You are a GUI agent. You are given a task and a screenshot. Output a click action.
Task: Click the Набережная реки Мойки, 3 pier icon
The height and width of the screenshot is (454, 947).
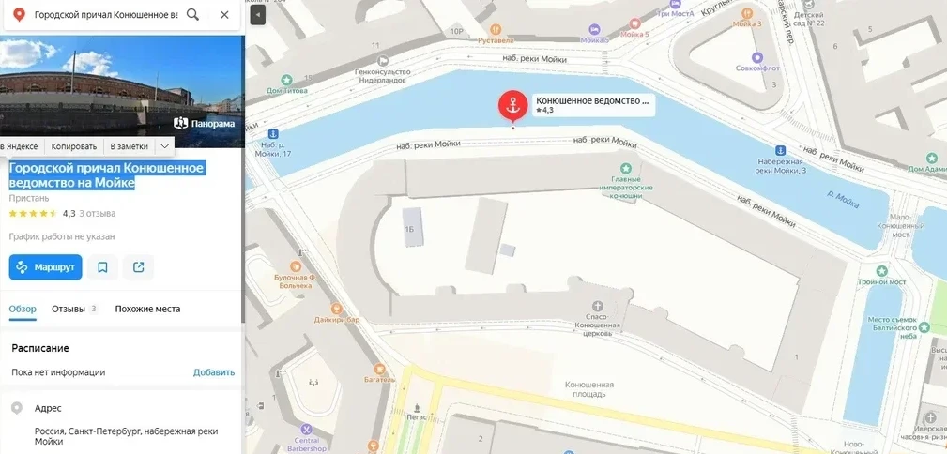pyautogui.click(x=780, y=150)
